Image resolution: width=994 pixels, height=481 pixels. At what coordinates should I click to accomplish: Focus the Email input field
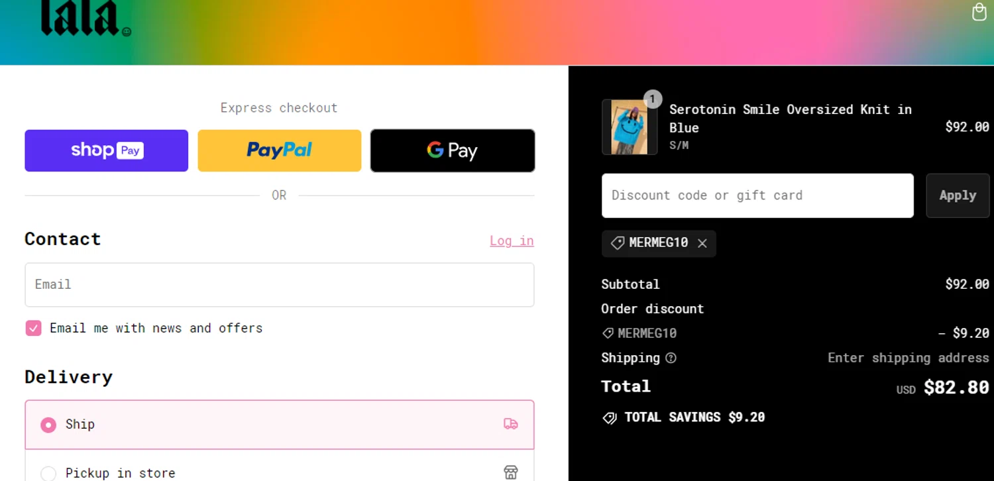click(x=280, y=285)
